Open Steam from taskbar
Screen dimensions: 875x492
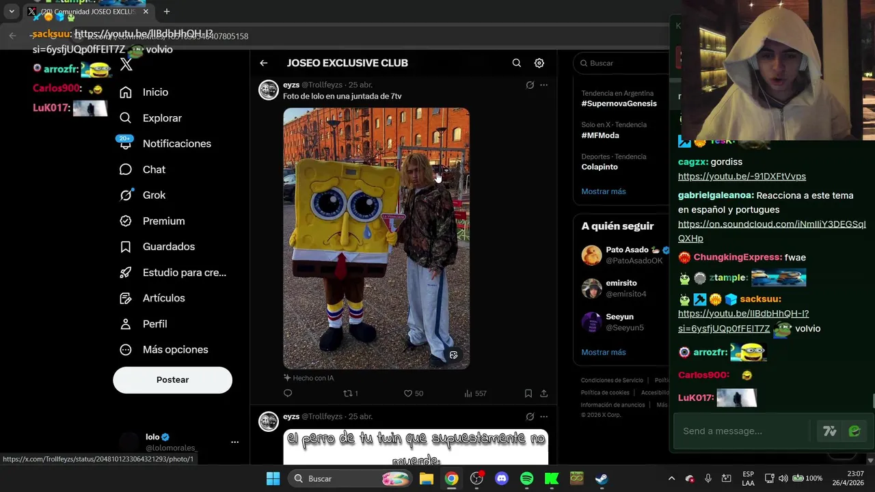coord(602,478)
